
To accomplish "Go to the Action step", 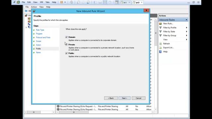I will (38, 45).
